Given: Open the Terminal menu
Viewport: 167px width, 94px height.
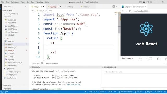Looking at the screenshot, I should [40, 2].
